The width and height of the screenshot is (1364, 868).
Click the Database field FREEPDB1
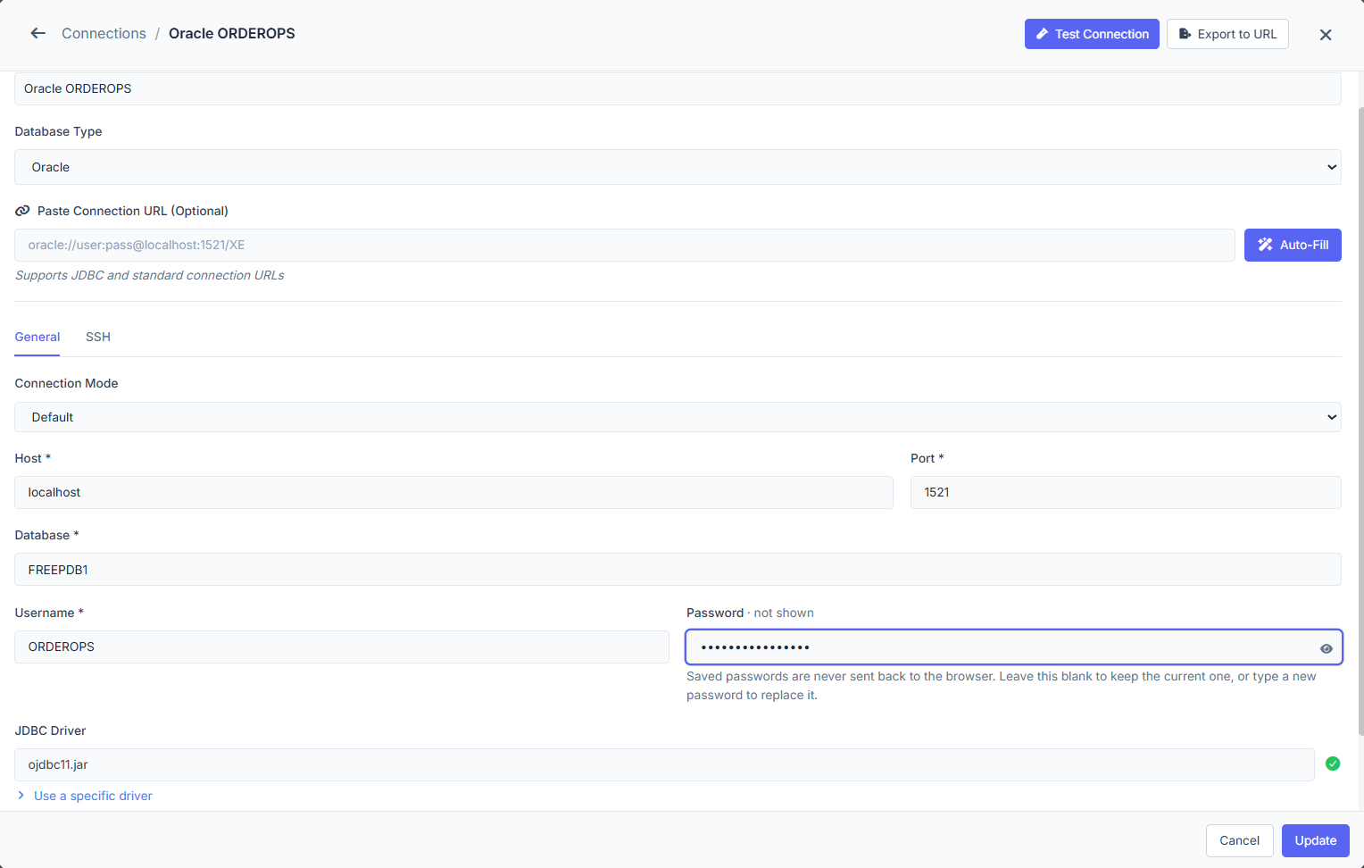pos(678,570)
